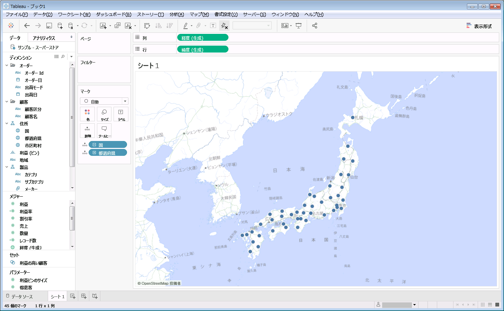Viewport: 504px width, 311px height.
Task: Duplicate the sheet icon
Action: click(x=117, y=26)
